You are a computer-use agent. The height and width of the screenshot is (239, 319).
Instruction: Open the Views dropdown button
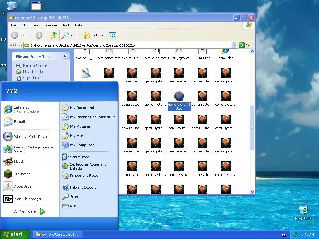coord(114,35)
